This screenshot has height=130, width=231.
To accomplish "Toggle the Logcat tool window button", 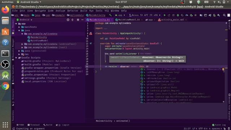I will coord(62,125).
